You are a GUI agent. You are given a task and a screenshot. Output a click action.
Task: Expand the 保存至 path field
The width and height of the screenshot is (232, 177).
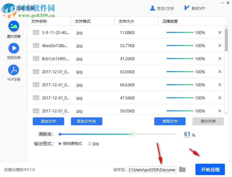coord(152,169)
